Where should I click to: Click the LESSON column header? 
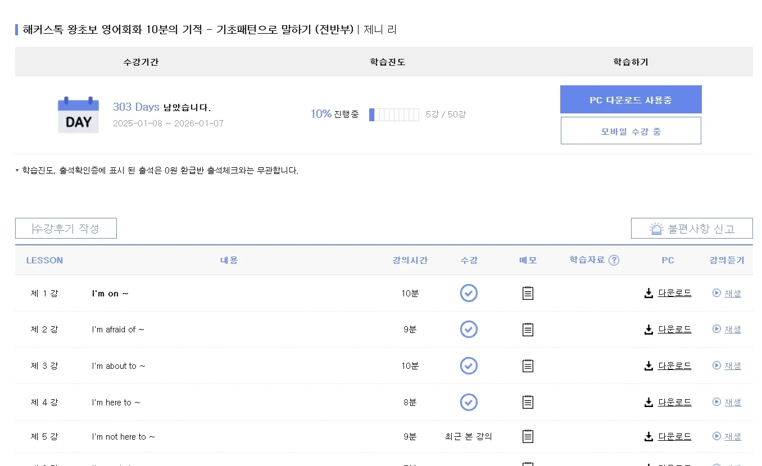(x=44, y=261)
